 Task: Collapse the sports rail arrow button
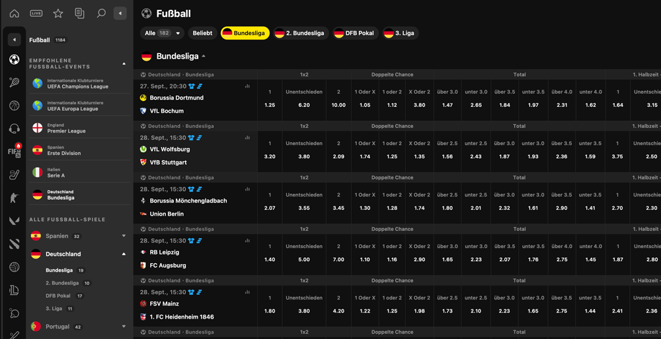(15, 40)
